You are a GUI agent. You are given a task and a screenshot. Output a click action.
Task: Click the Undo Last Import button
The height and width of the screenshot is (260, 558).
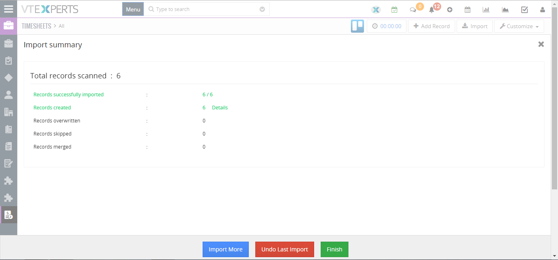pyautogui.click(x=285, y=249)
